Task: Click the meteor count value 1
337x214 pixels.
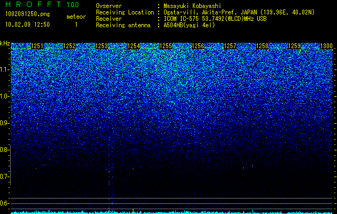Action: [x=76, y=25]
